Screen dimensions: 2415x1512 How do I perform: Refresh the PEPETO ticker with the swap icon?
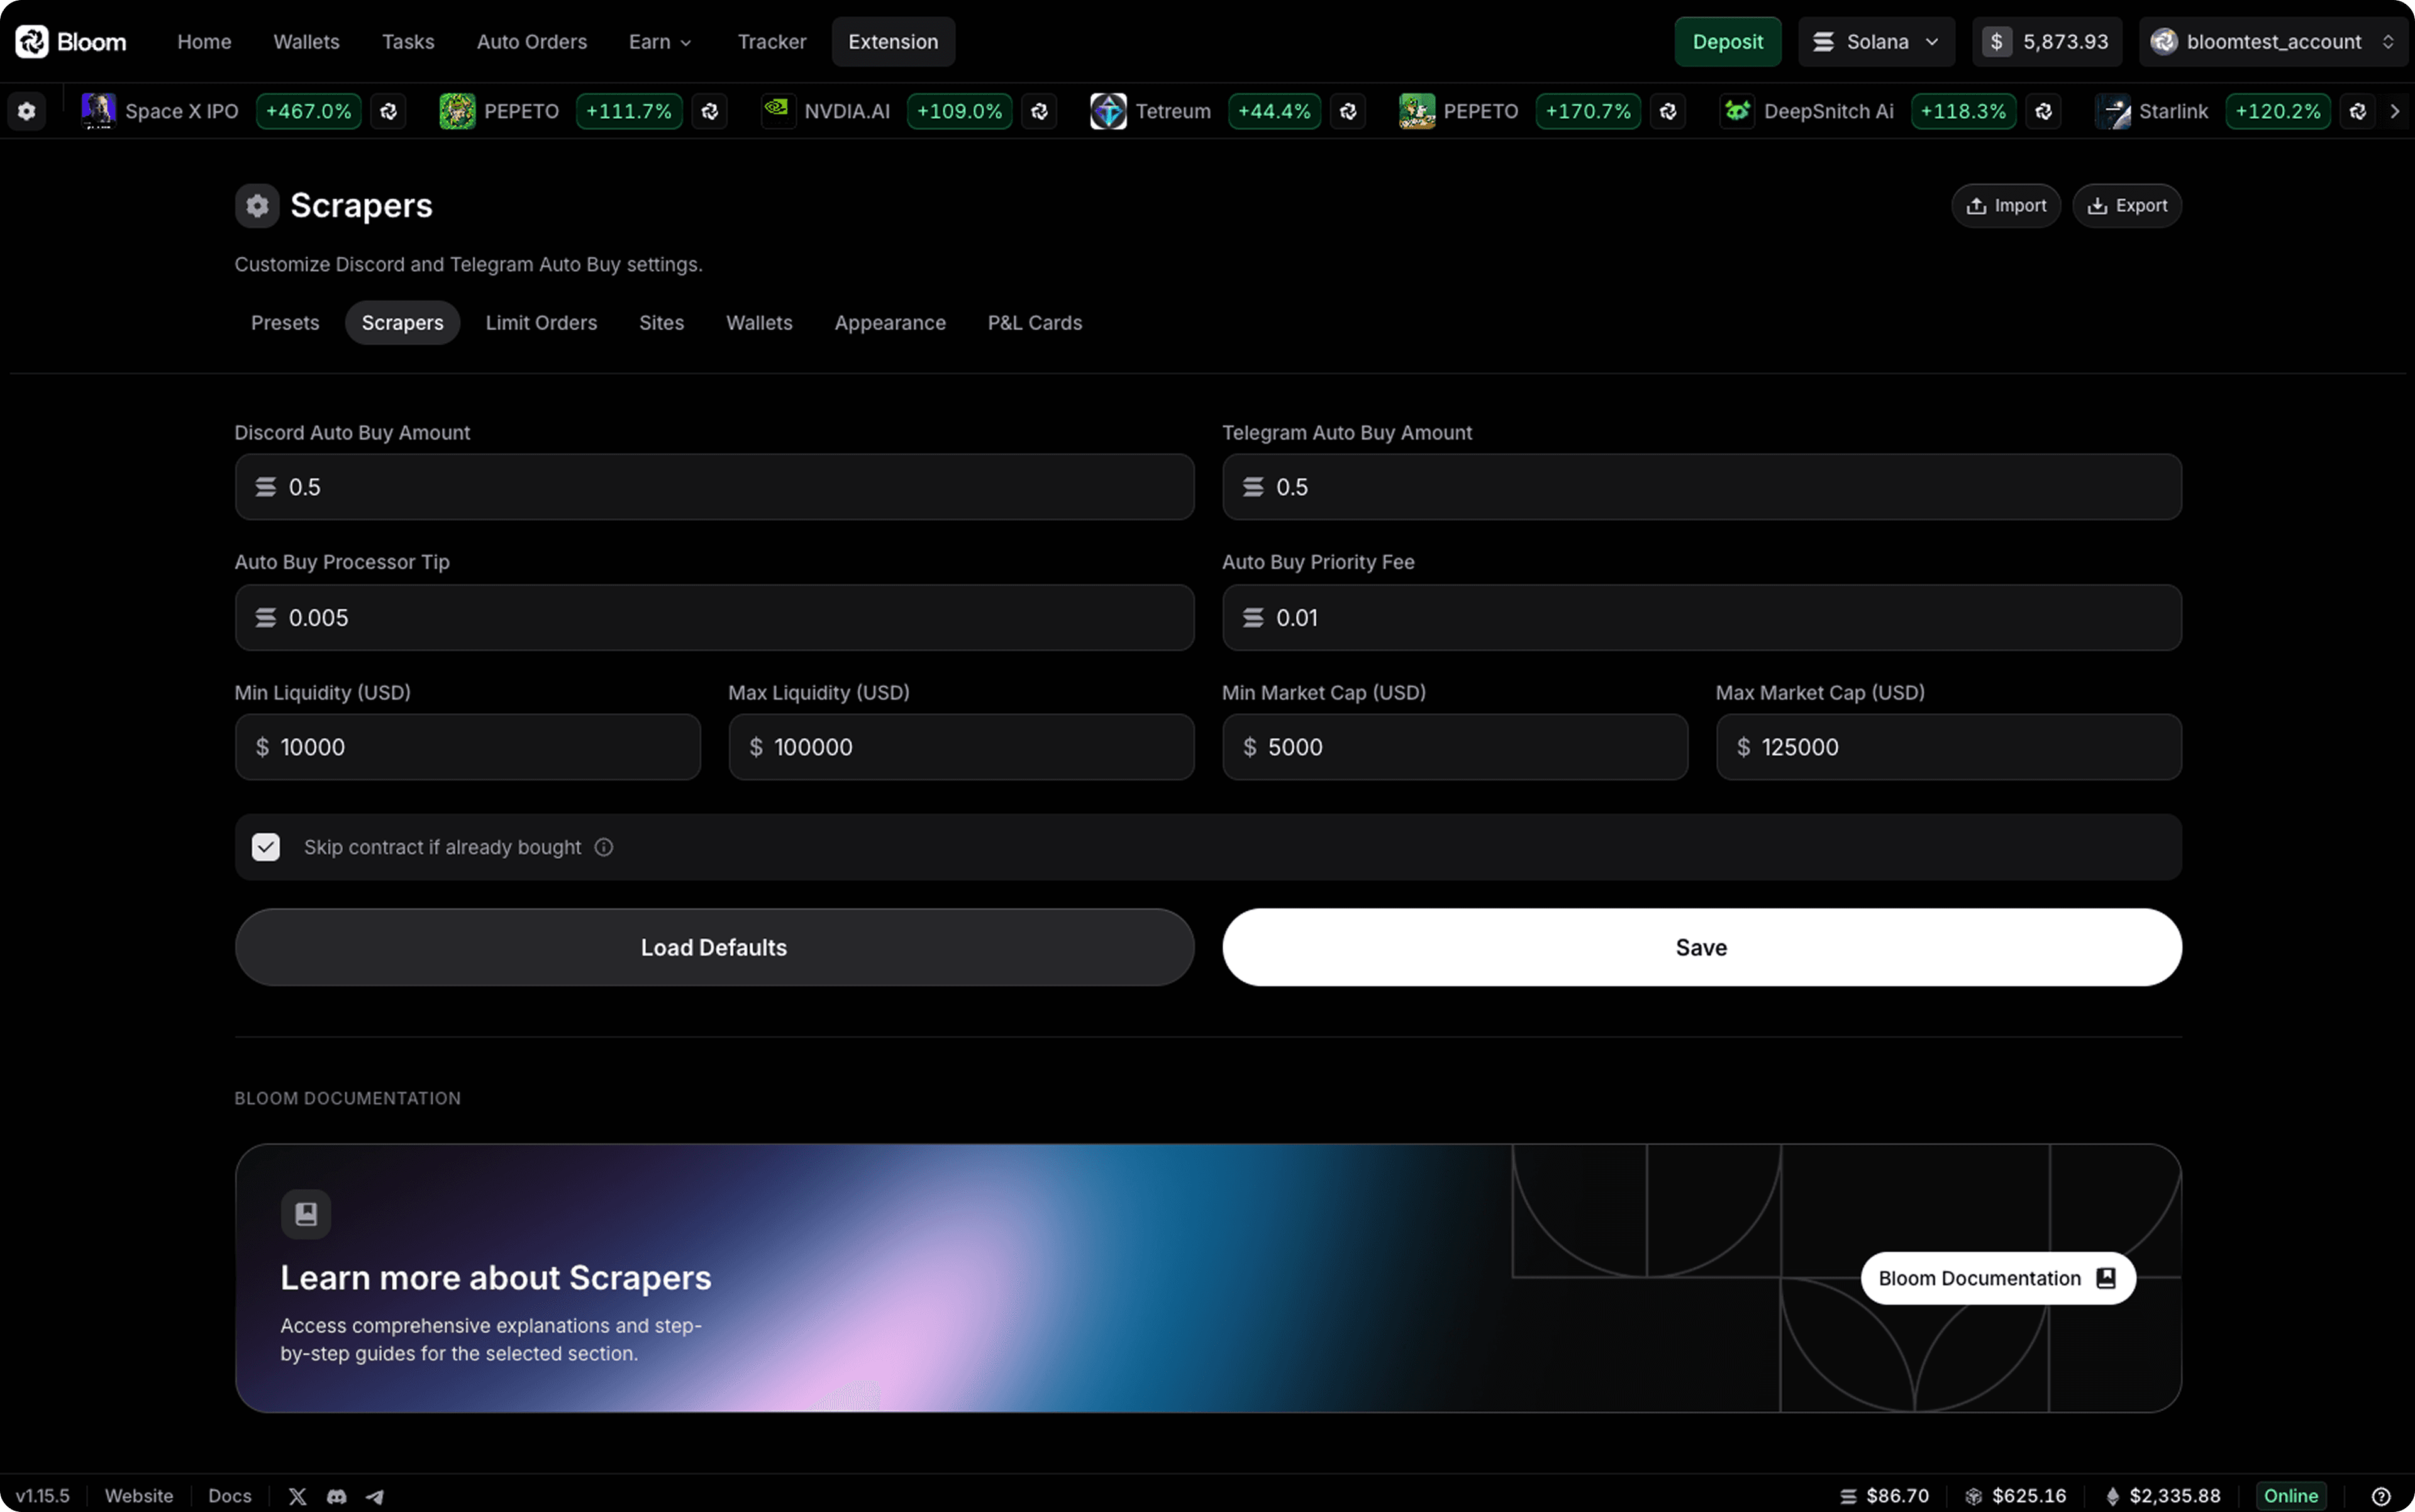point(710,111)
